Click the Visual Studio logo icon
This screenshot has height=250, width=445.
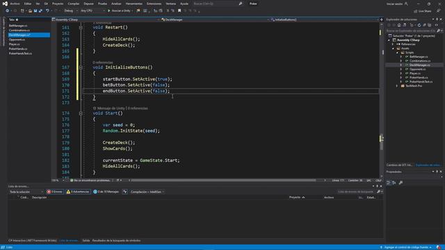click(x=5, y=3)
